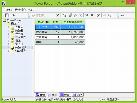This screenshot has width=137, height=103.
Task: Minimize the PowerFolder window
Action: coord(118,3)
